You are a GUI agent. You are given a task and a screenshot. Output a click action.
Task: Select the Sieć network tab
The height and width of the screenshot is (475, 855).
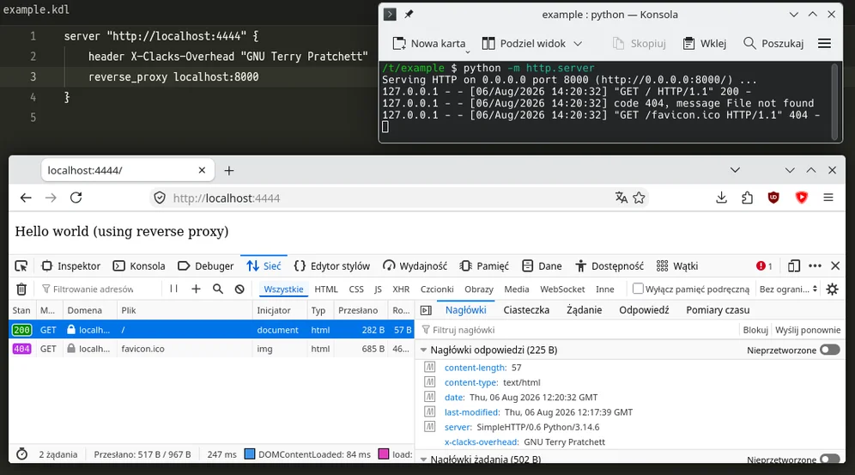pyautogui.click(x=264, y=266)
